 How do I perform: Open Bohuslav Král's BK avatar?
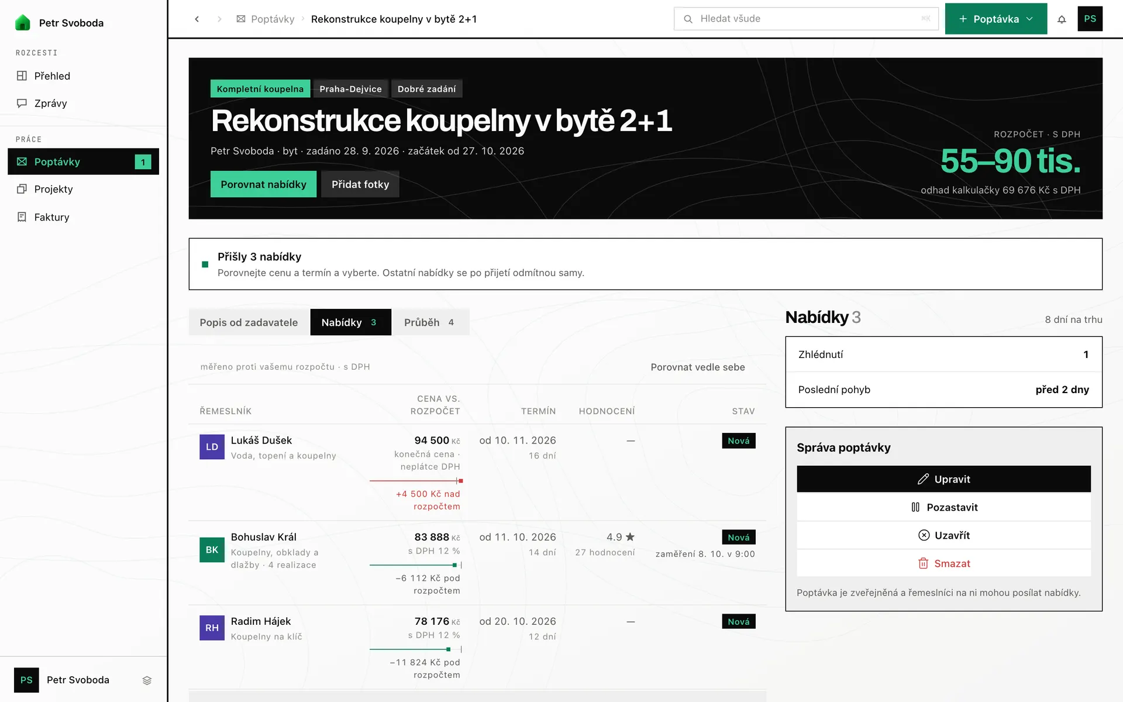point(212,550)
